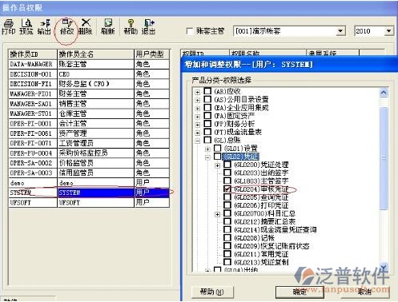Select the (GL01)设置 tree item
The width and height of the screenshot is (398, 302).
click(x=240, y=148)
